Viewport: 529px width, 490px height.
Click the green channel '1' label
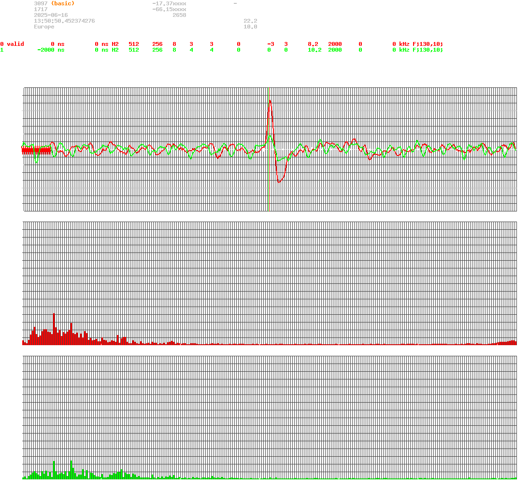pyautogui.click(x=2, y=50)
